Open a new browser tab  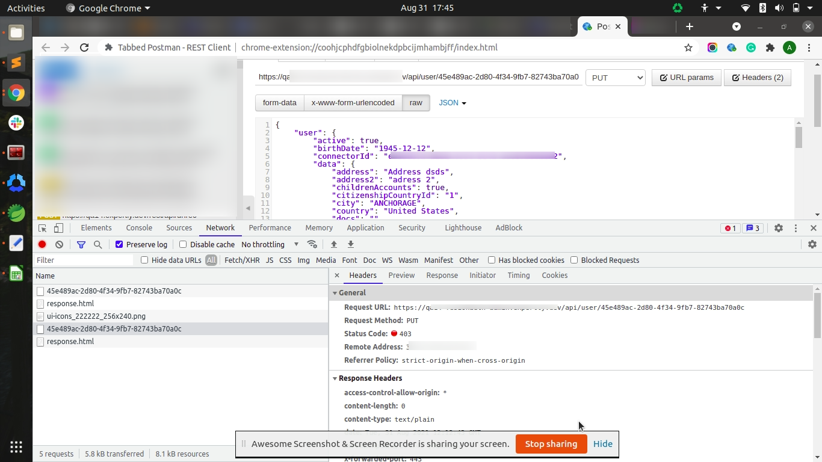point(690,26)
